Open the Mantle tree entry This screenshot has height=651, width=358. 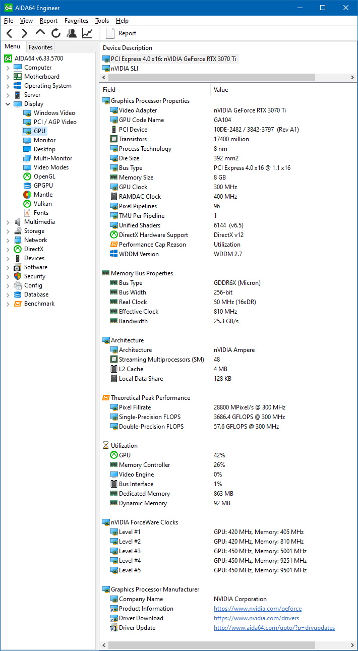(43, 195)
